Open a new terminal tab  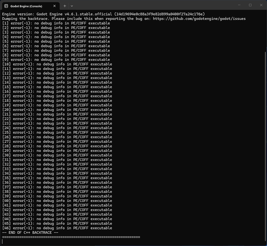(65, 6)
